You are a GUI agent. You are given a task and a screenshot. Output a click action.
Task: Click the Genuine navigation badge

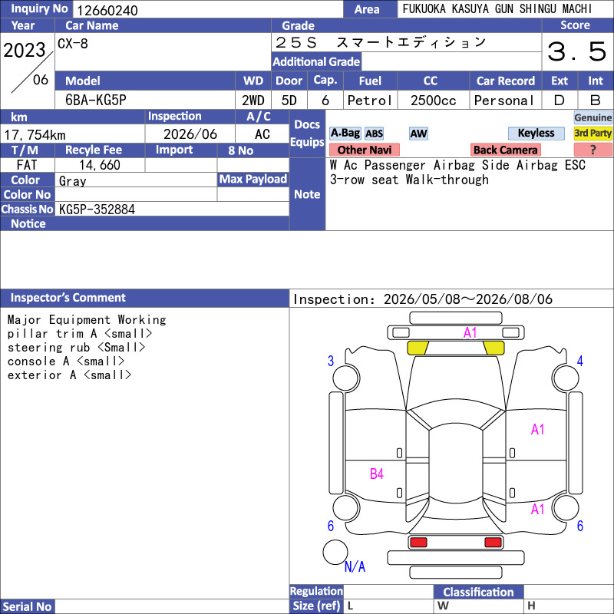tap(593, 117)
